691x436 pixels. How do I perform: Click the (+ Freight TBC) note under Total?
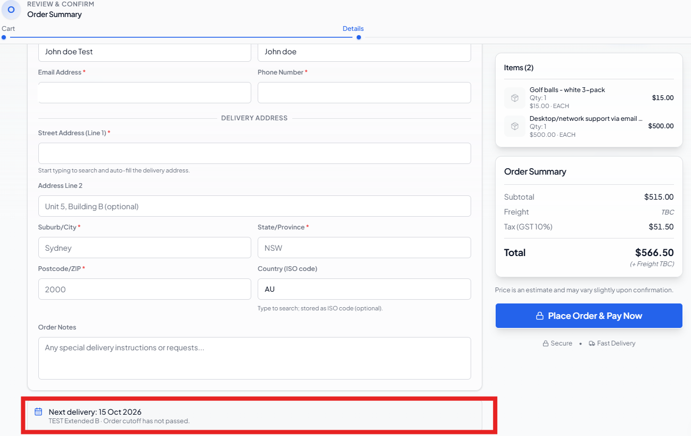point(652,264)
